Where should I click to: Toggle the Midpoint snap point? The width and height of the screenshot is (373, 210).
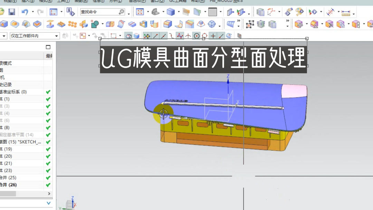click(163, 35)
